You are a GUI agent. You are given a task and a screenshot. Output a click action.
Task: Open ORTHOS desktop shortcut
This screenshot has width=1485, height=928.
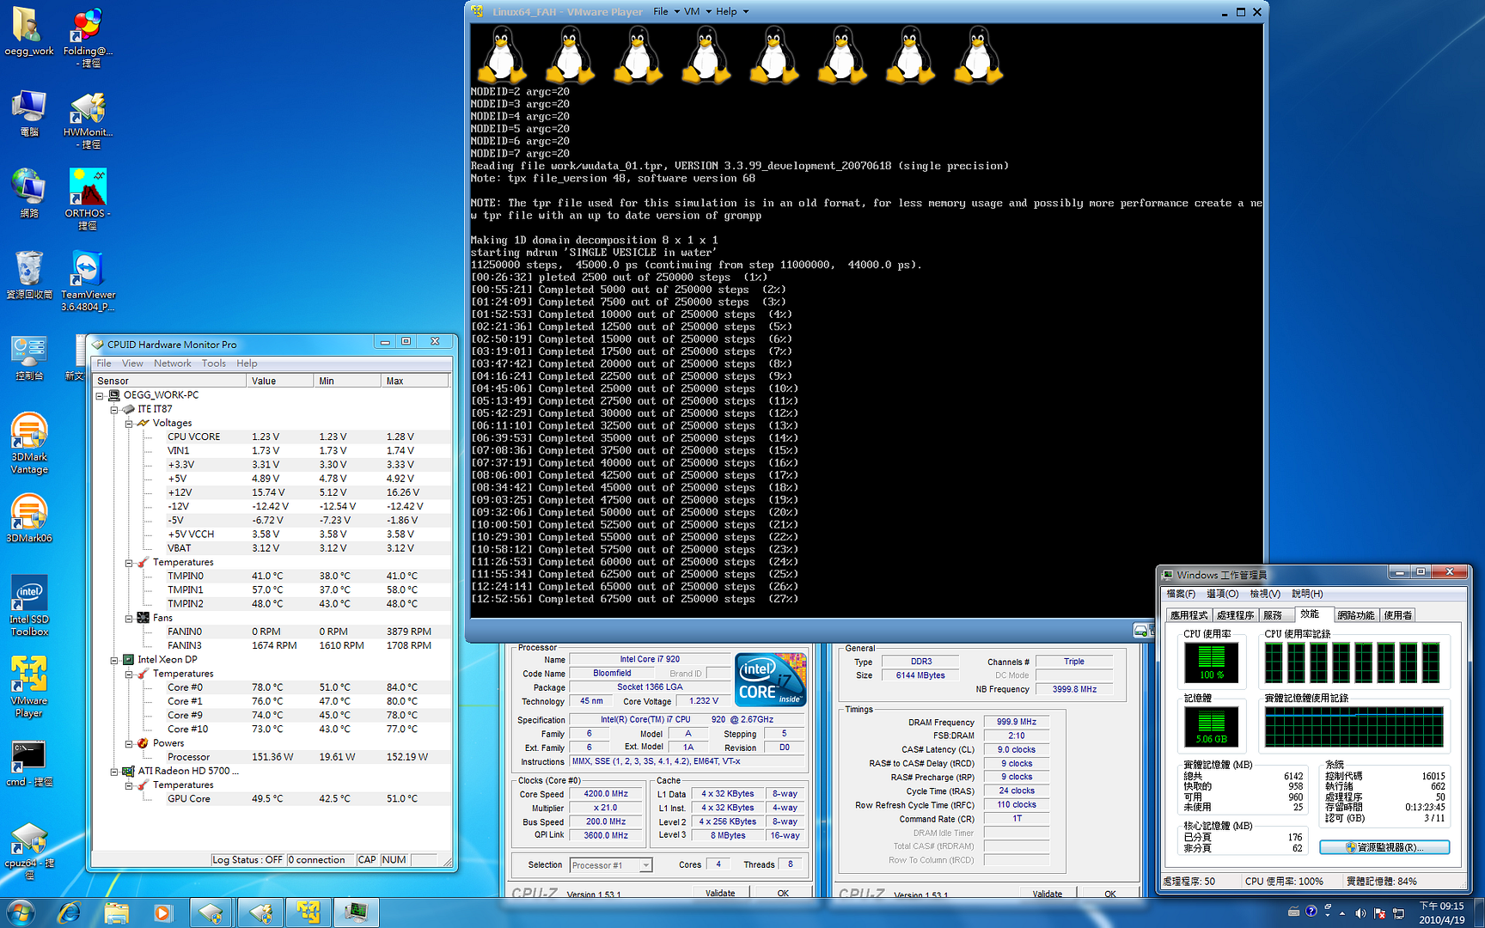click(88, 199)
